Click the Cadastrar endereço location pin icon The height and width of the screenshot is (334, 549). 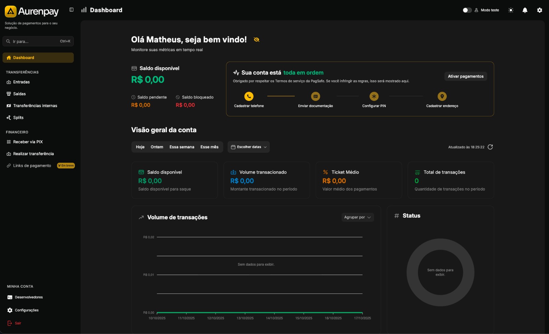pyautogui.click(x=442, y=96)
